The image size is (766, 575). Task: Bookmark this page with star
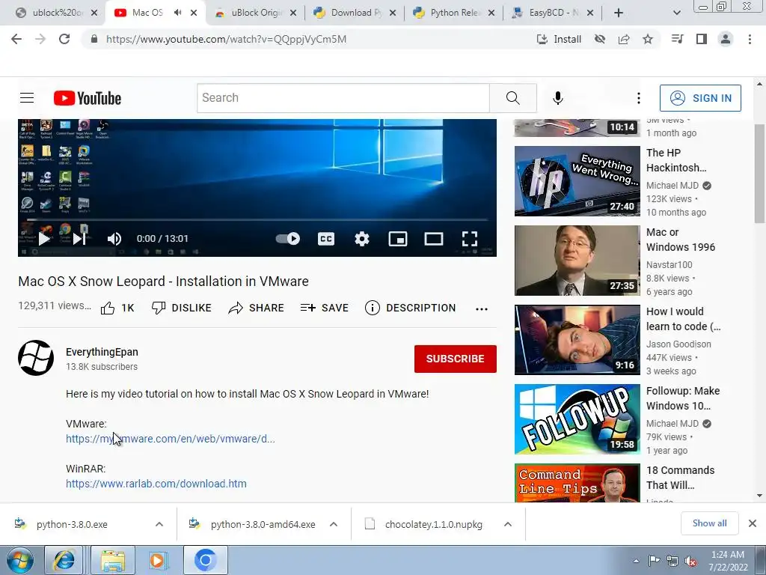tap(648, 39)
